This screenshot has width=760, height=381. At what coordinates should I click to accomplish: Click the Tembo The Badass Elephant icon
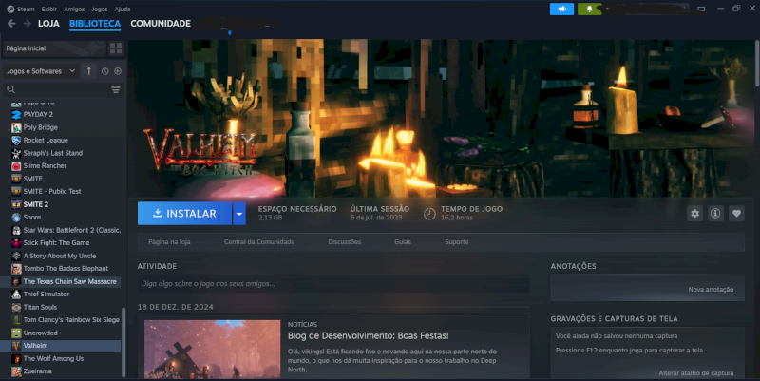pos(16,269)
